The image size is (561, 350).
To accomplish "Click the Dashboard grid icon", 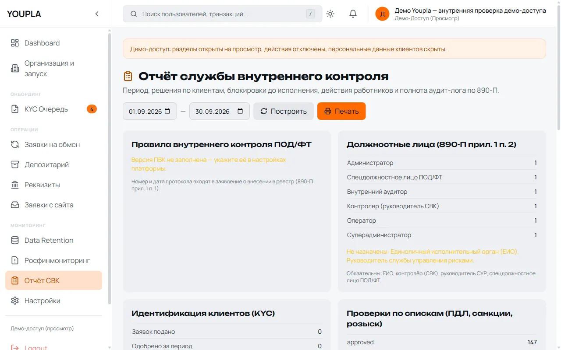I will coord(15,43).
